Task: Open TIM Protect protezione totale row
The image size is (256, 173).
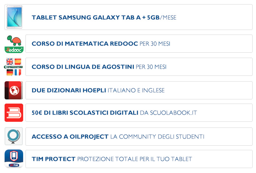Action: point(139,159)
